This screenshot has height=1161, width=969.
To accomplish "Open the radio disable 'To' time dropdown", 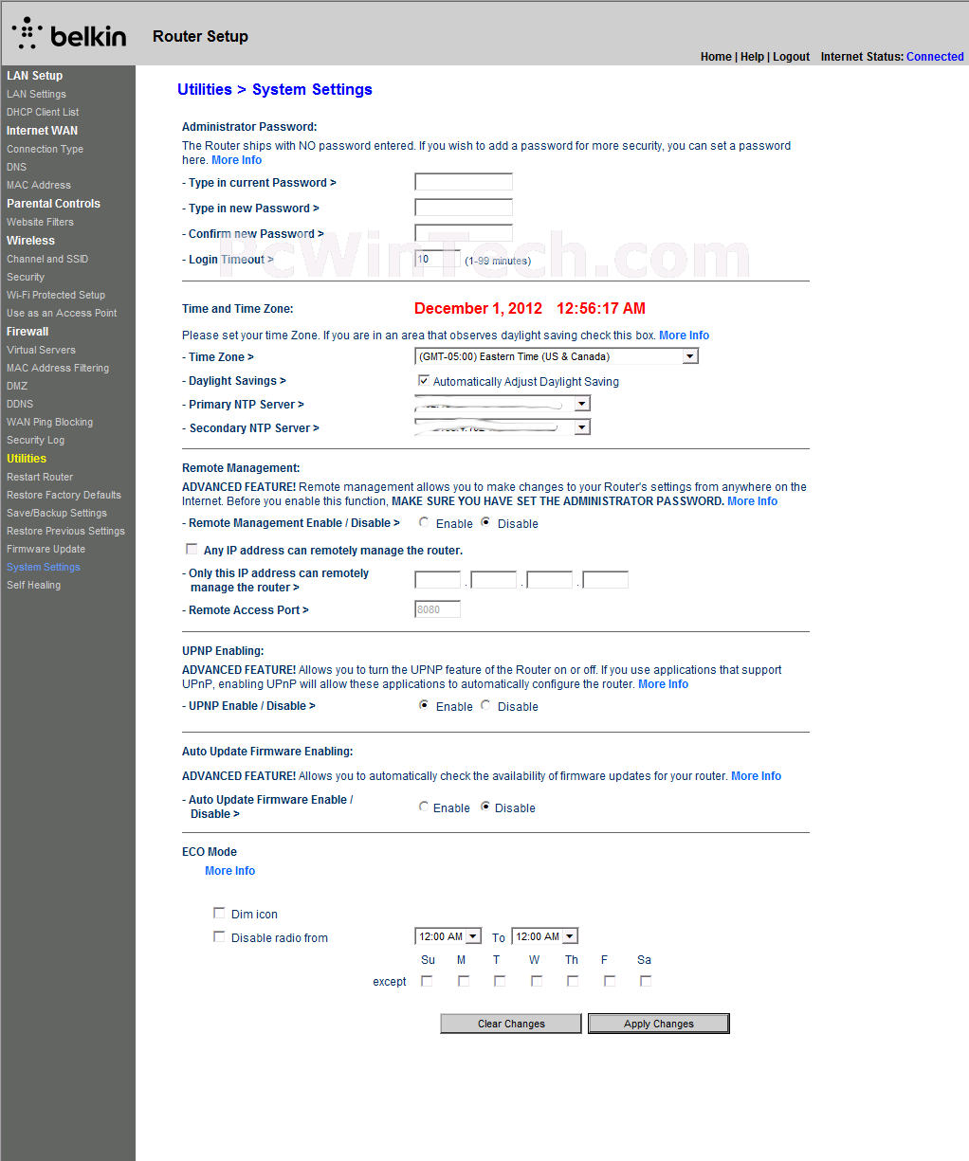I will pyautogui.click(x=544, y=936).
